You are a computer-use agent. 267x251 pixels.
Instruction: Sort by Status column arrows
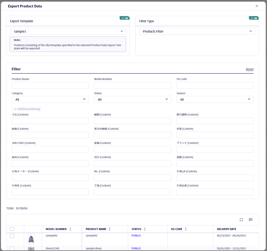click(145, 229)
